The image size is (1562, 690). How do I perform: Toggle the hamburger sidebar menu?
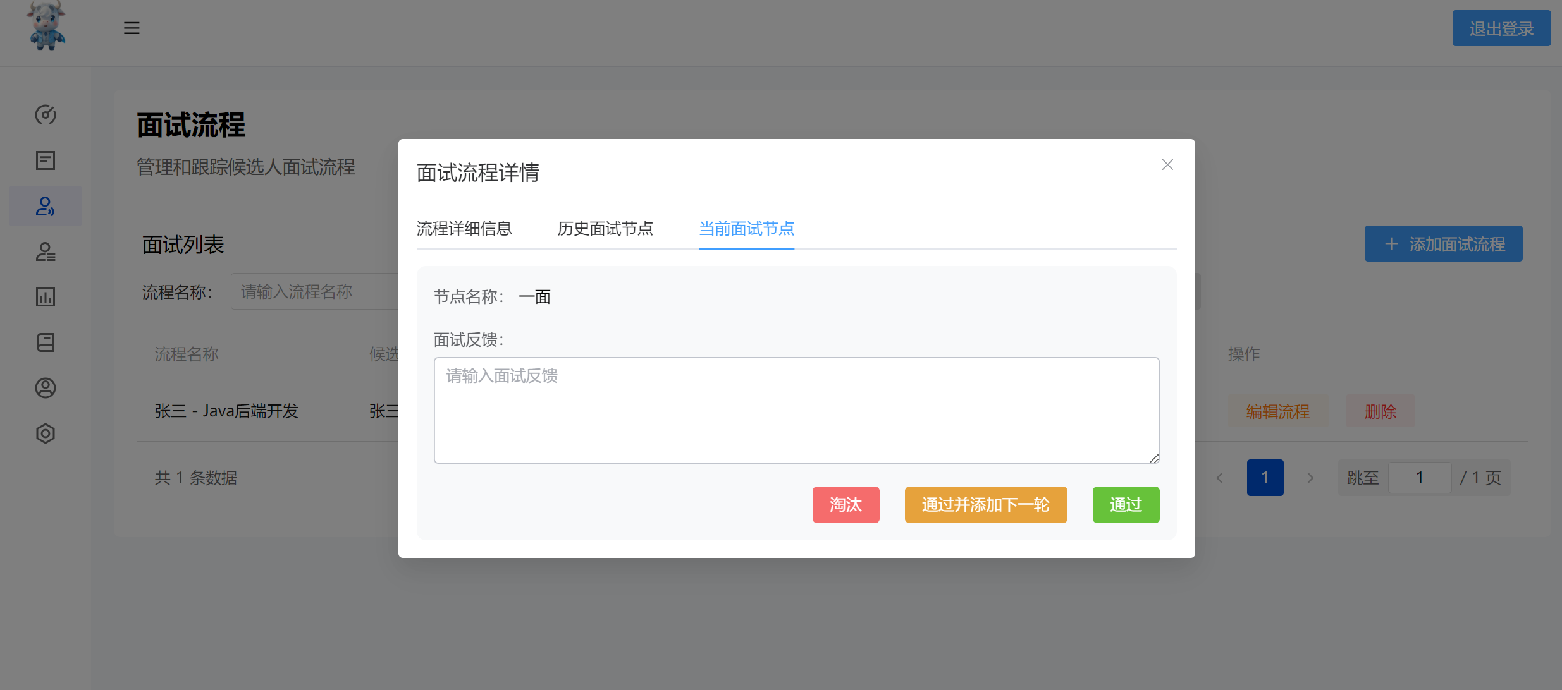[x=132, y=28]
